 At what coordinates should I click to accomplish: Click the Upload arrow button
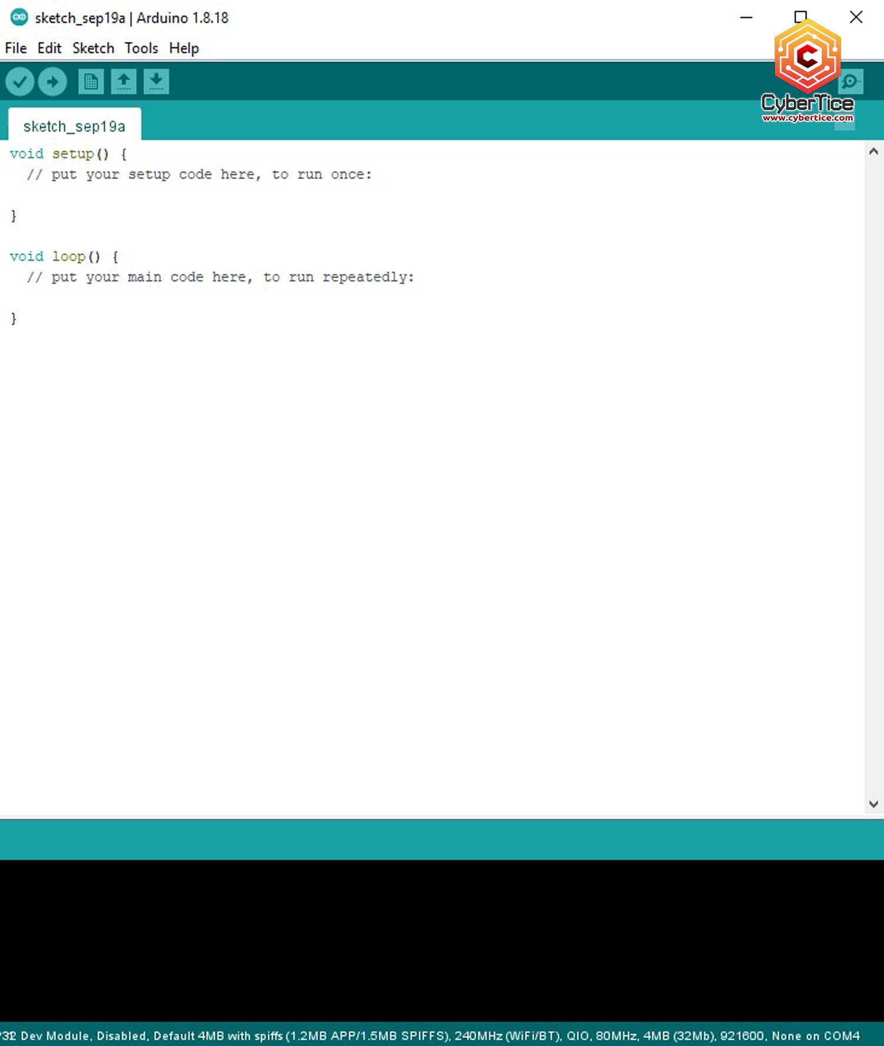[x=52, y=82]
